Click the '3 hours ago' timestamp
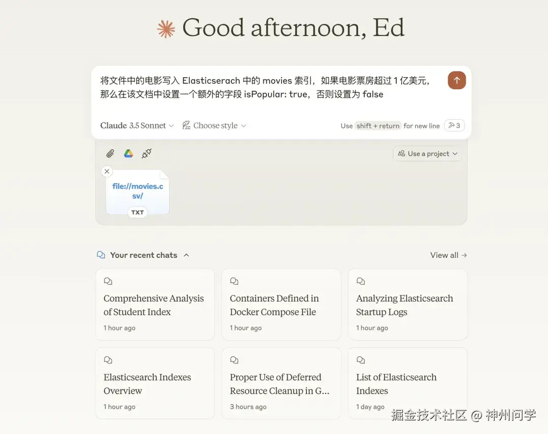The image size is (548, 434). pyautogui.click(x=248, y=407)
